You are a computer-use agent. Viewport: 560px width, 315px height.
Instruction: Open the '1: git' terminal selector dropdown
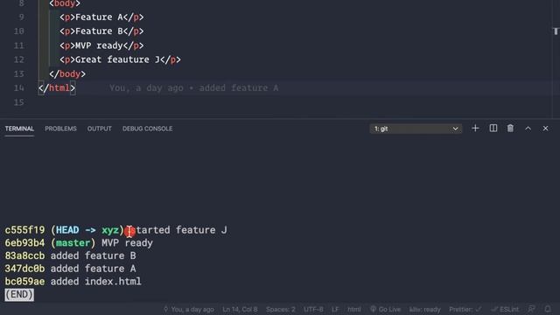click(416, 129)
